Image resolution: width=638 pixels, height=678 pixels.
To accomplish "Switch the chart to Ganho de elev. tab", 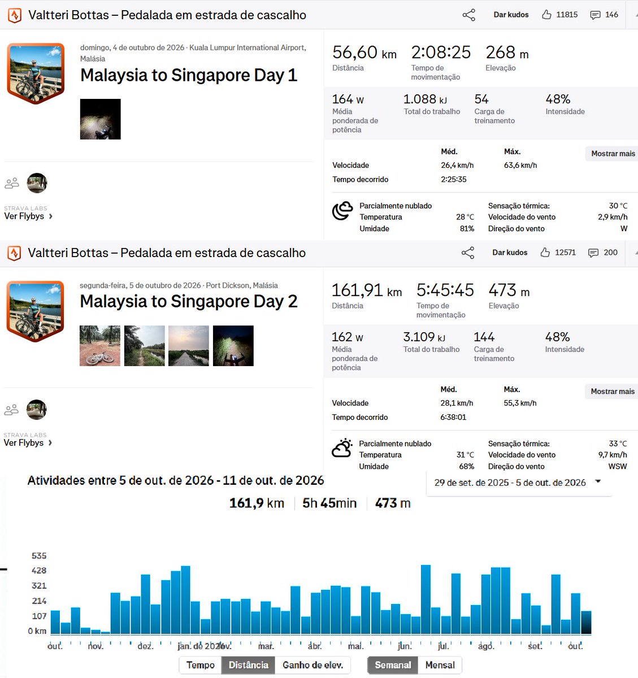I will coord(313,665).
